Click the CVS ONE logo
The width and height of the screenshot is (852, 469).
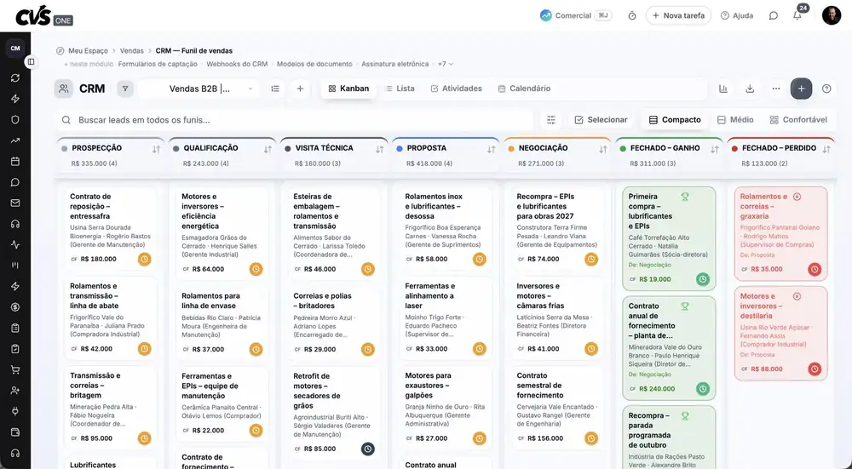44,16
